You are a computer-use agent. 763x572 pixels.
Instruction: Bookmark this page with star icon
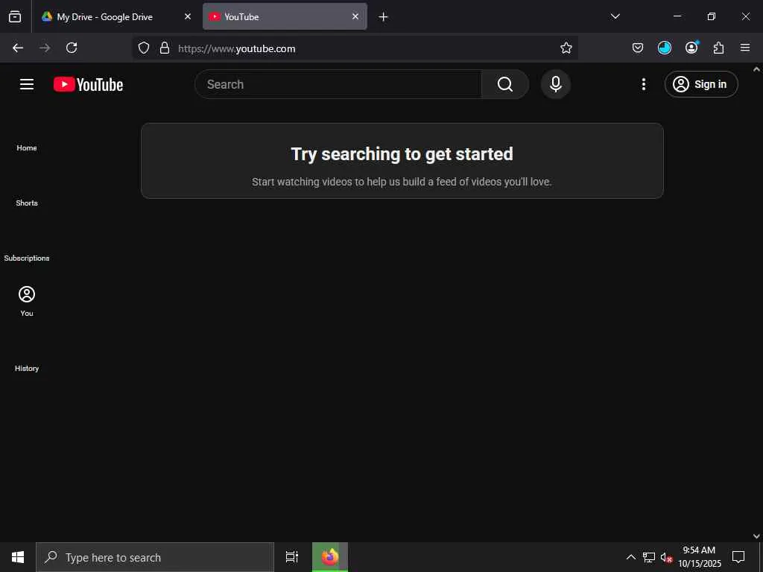click(566, 48)
